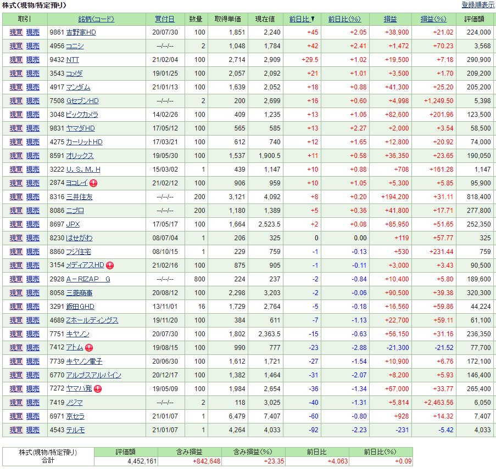Click 現買 for the マンダム row
The image size is (496, 469).
[16, 87]
